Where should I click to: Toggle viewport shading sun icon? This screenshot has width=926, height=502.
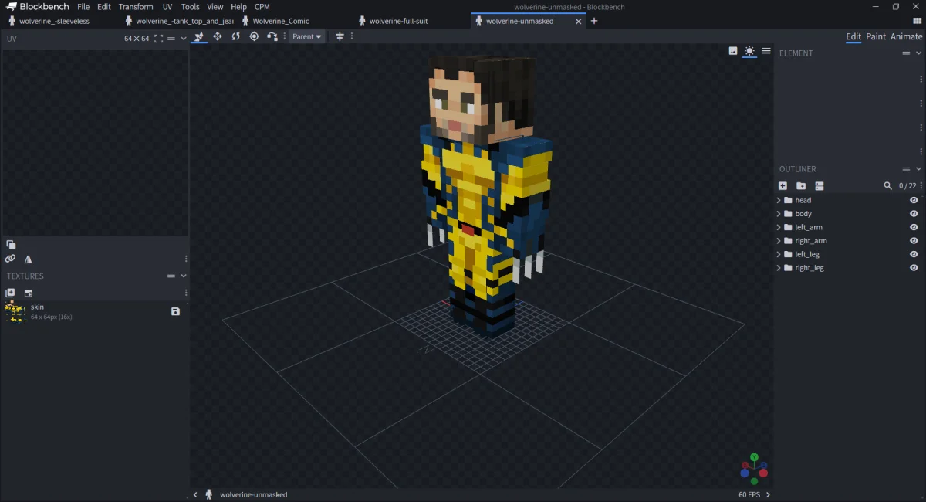(x=749, y=51)
